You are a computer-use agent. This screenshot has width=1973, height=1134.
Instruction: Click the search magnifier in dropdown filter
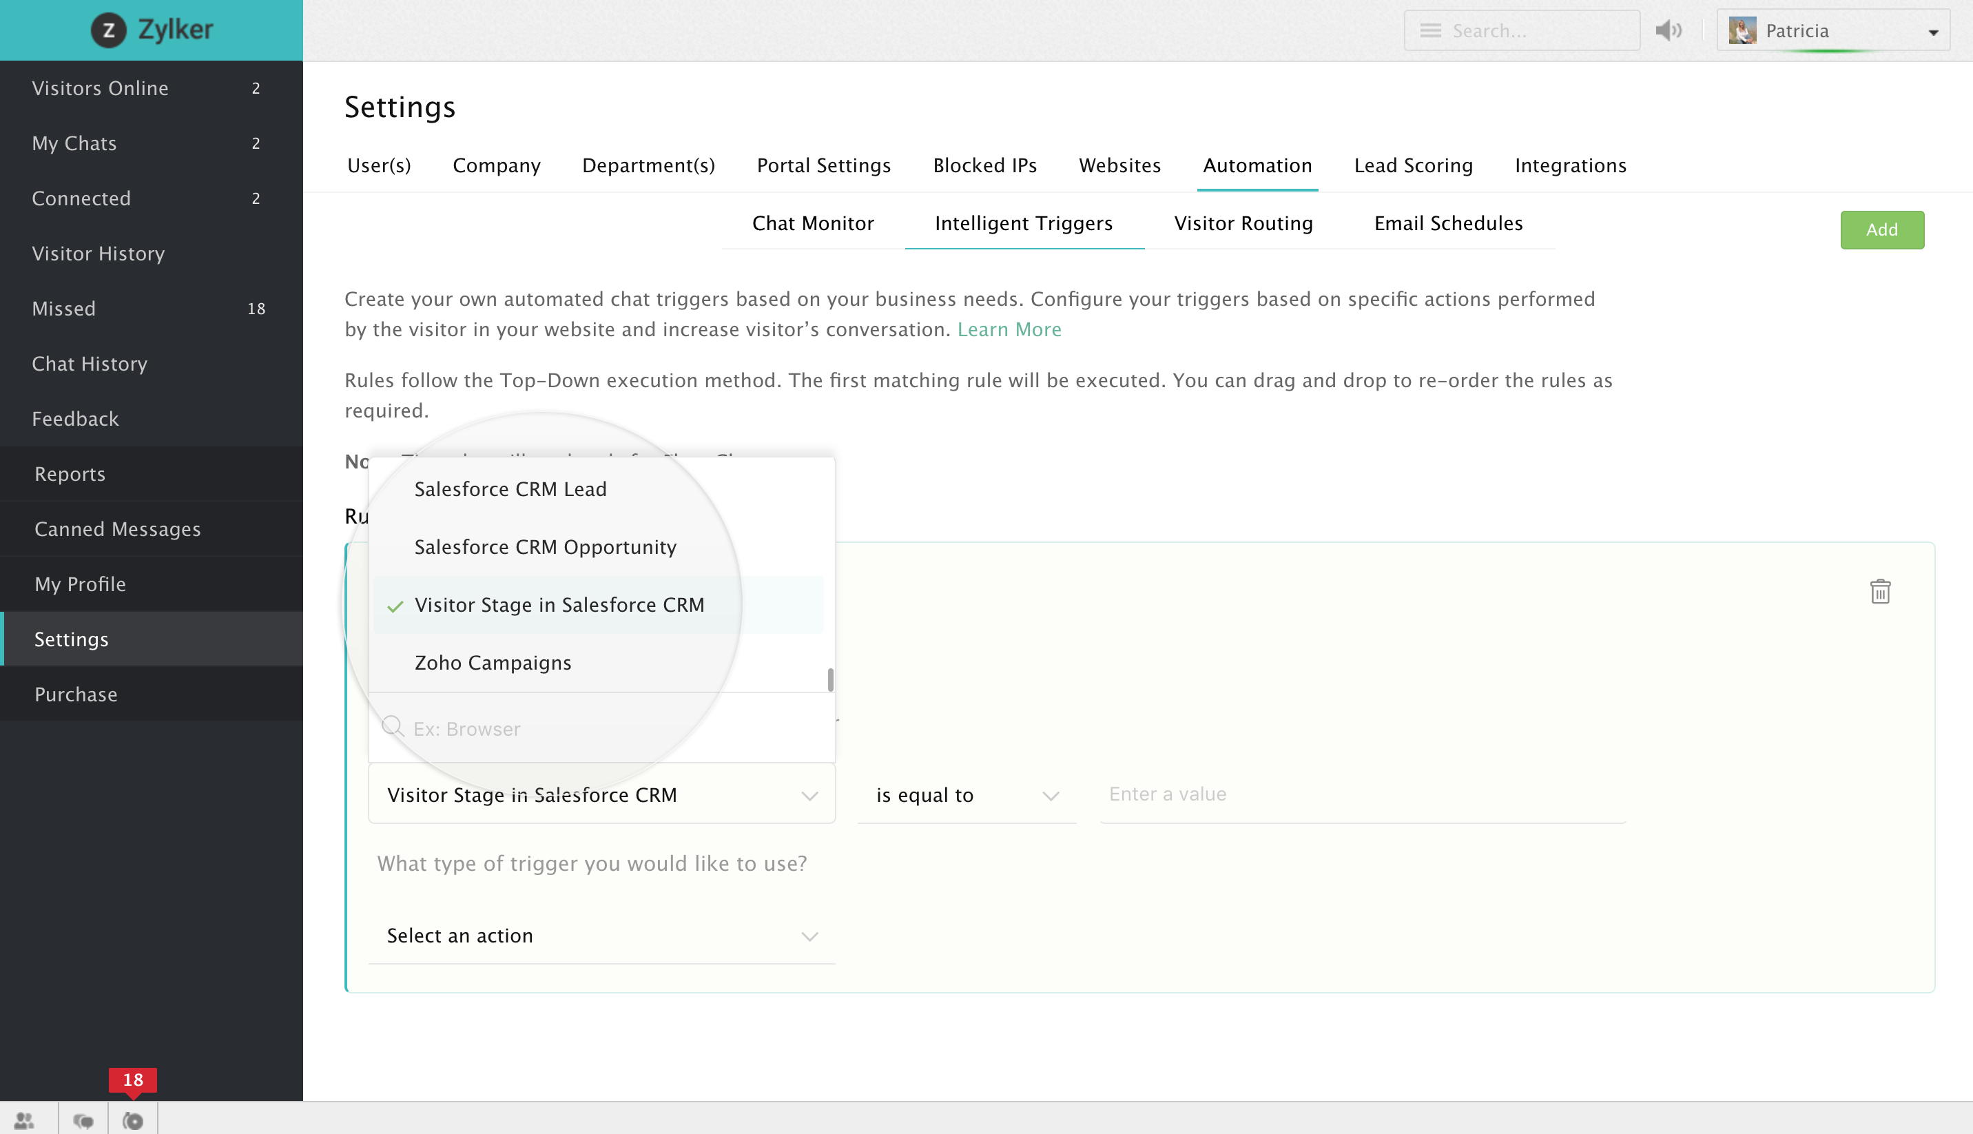tap(393, 728)
